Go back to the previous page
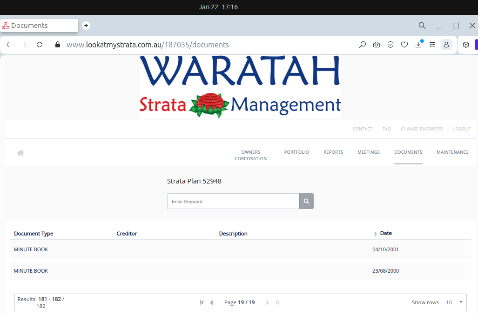The width and height of the screenshot is (478, 314). [x=8, y=45]
